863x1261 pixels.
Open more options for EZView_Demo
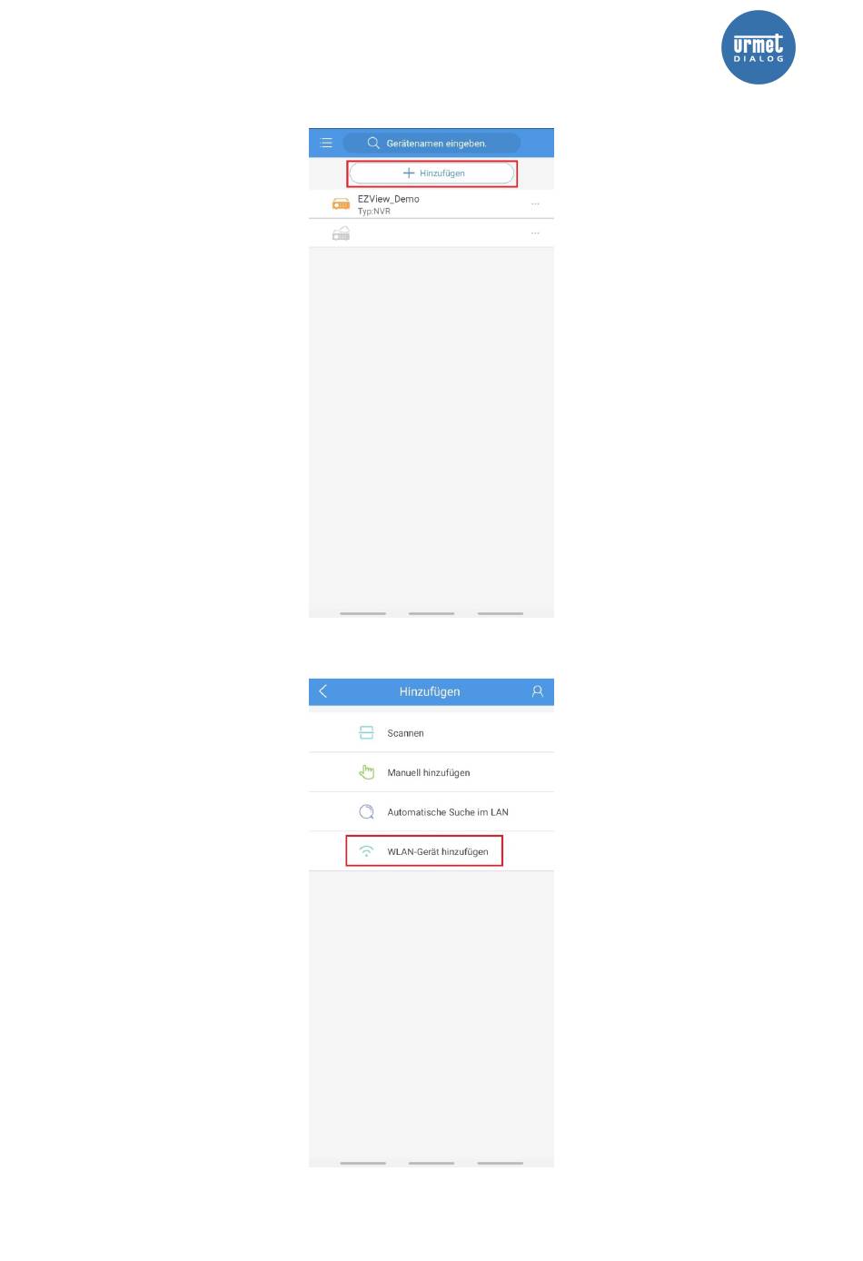point(535,204)
